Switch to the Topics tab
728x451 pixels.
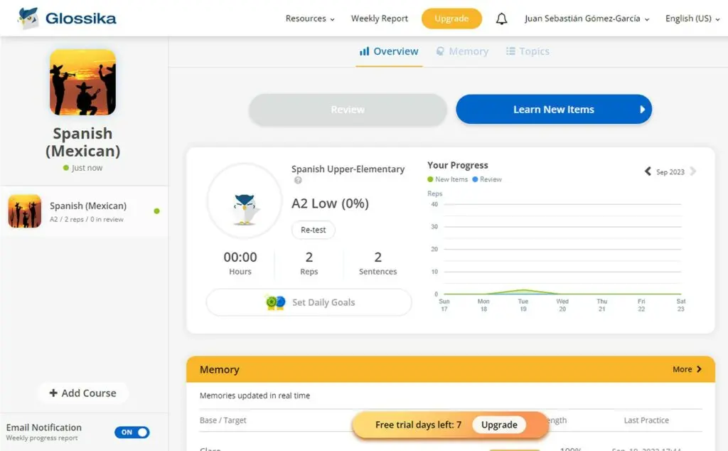(x=528, y=51)
